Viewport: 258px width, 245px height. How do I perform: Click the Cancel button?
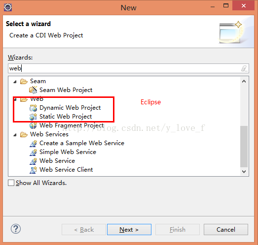point(226,229)
